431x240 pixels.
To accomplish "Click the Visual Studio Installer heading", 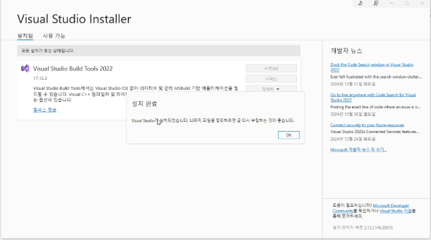I will [x=74, y=19].
